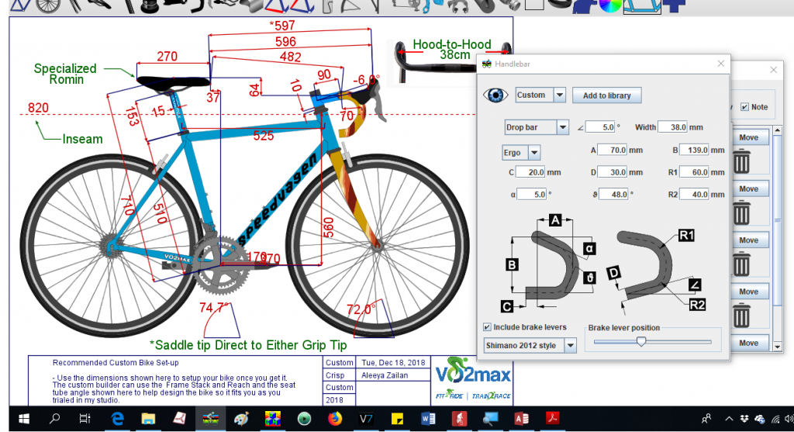Click the Width 38.0 input field
The image size is (794, 432).
(x=672, y=127)
